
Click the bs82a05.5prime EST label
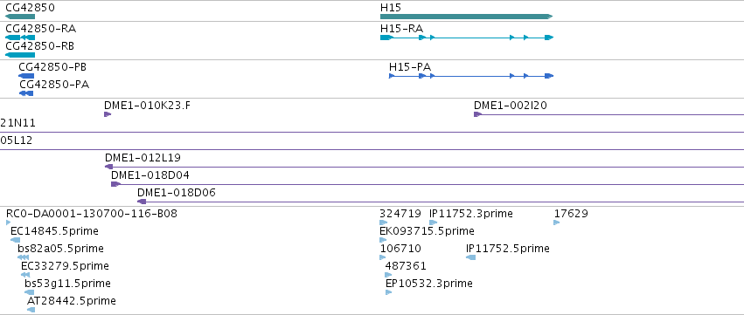tap(60, 249)
